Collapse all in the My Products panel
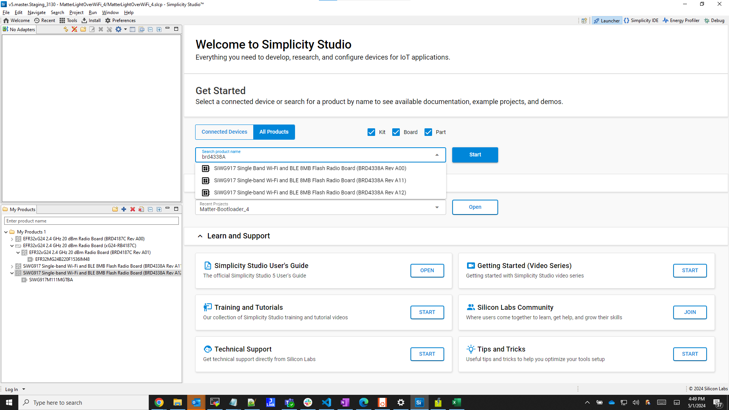This screenshot has width=729, height=410. [150, 209]
